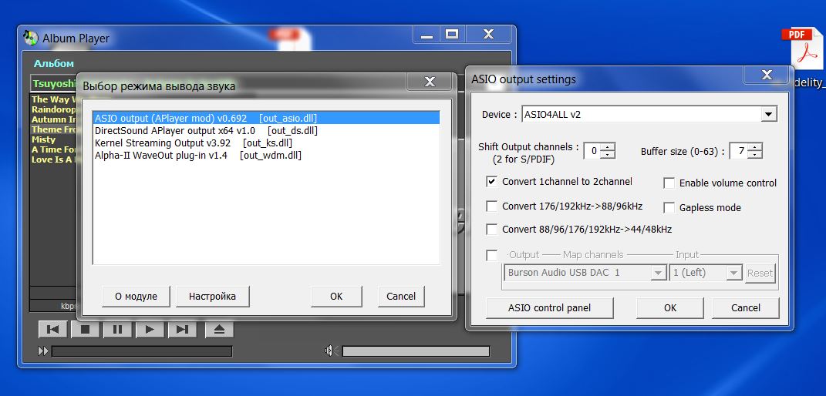Click the previous track button in Album Player

pos(52,330)
